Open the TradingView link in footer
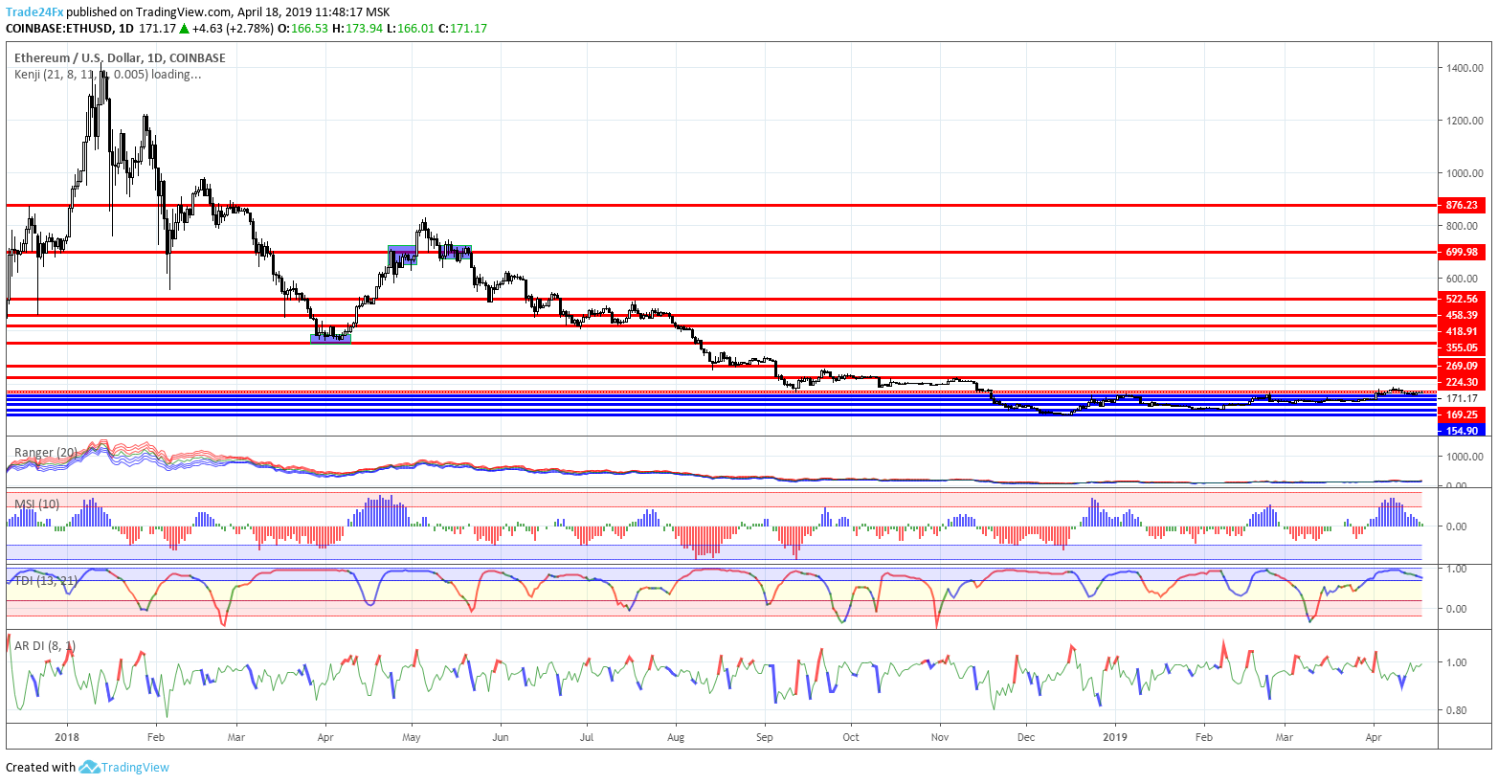Viewport: 1498px width, 784px height. [x=135, y=767]
